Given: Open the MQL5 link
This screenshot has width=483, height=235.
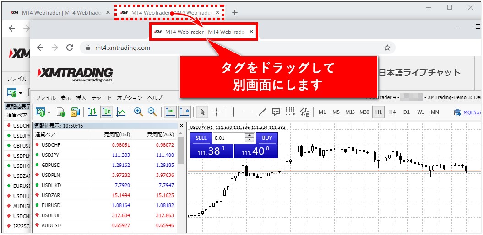Looking at the screenshot, I should (x=472, y=112).
